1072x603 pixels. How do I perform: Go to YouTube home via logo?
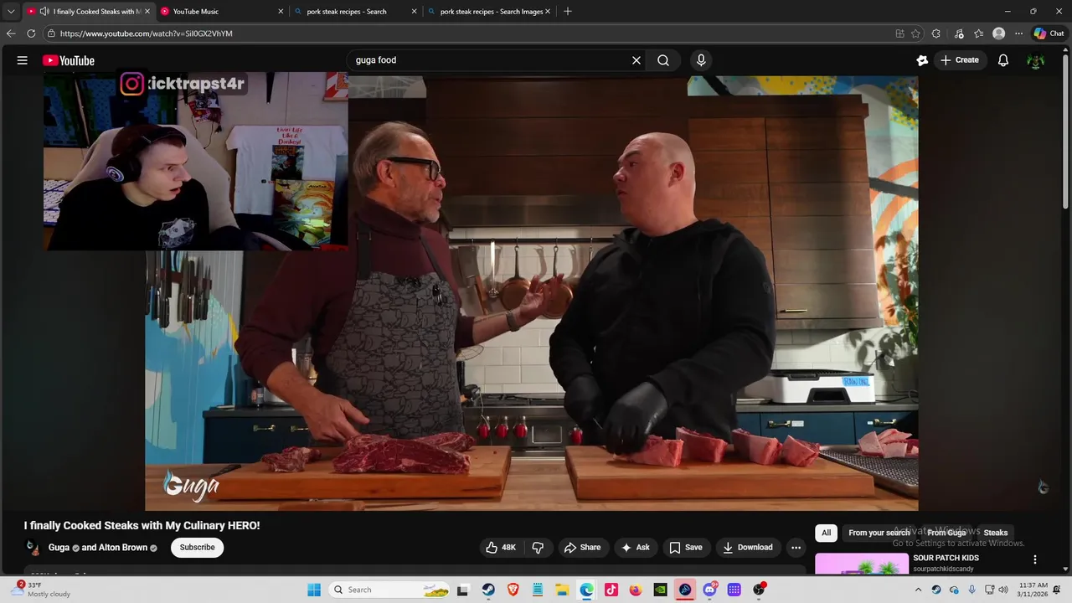click(69, 60)
